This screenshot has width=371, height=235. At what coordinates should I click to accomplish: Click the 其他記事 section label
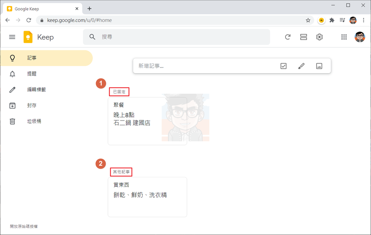click(x=121, y=172)
